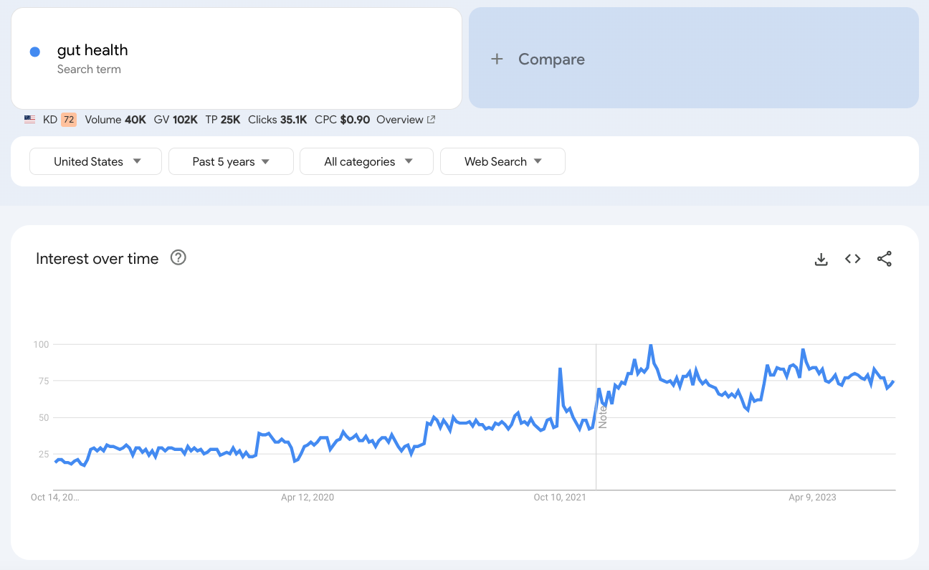Download the Interest over time data

click(821, 259)
